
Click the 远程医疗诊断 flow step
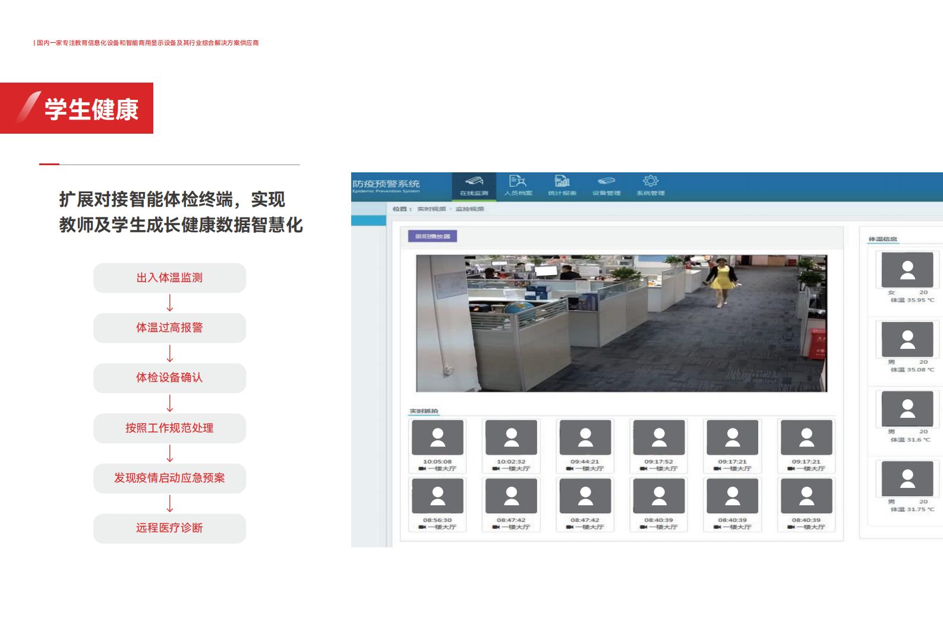pyautogui.click(x=169, y=528)
